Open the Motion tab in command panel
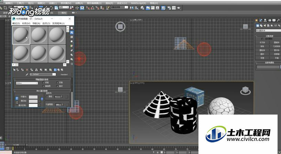 (x=270, y=20)
